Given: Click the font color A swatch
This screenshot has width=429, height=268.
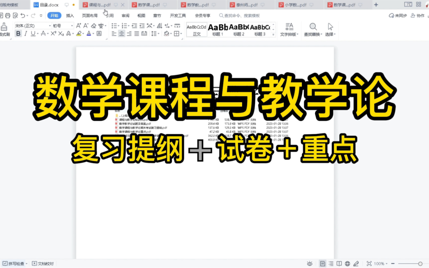Looking at the screenshot, I should point(89,34).
